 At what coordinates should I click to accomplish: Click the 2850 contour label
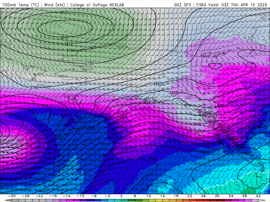click(174, 93)
